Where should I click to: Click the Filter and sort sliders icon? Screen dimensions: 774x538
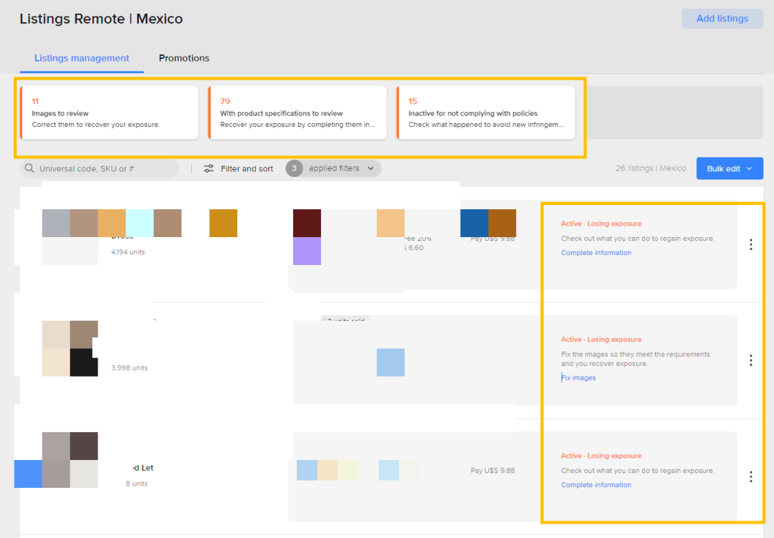click(209, 169)
